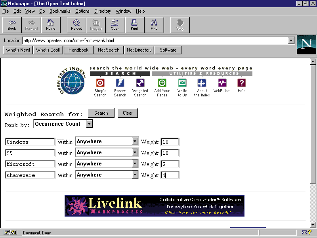Click the Net Search directory button
Viewport: 317px width, 238px height.
[109, 50]
